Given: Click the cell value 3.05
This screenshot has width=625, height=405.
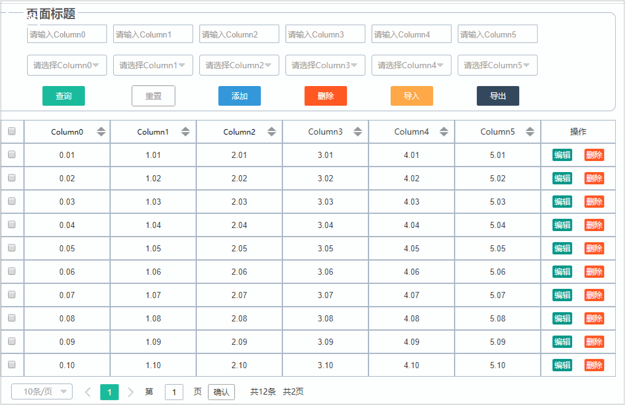Looking at the screenshot, I should point(325,248).
